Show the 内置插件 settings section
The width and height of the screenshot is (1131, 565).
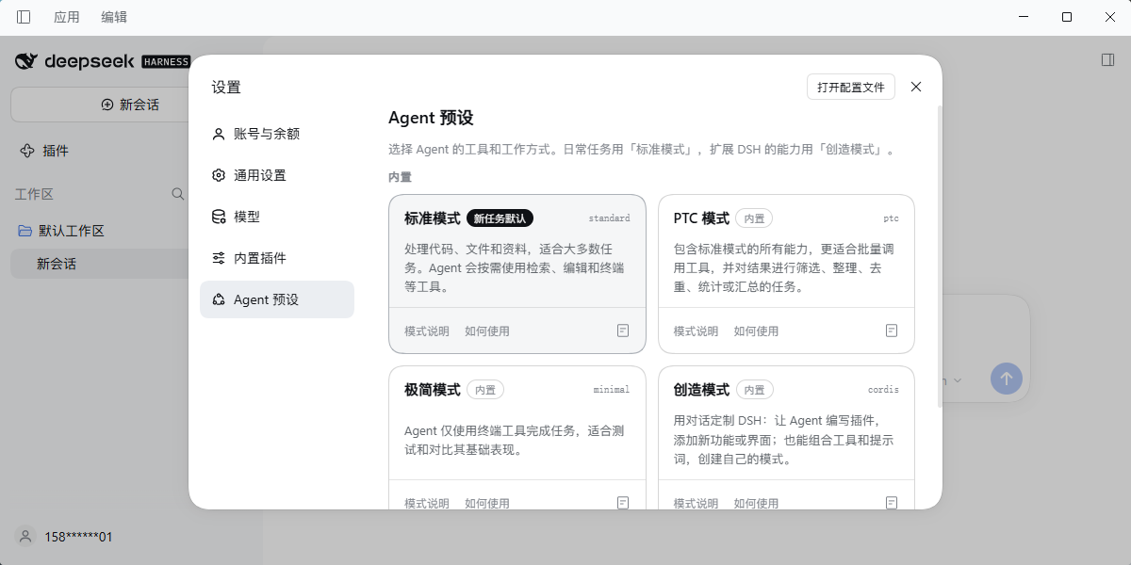pos(277,258)
